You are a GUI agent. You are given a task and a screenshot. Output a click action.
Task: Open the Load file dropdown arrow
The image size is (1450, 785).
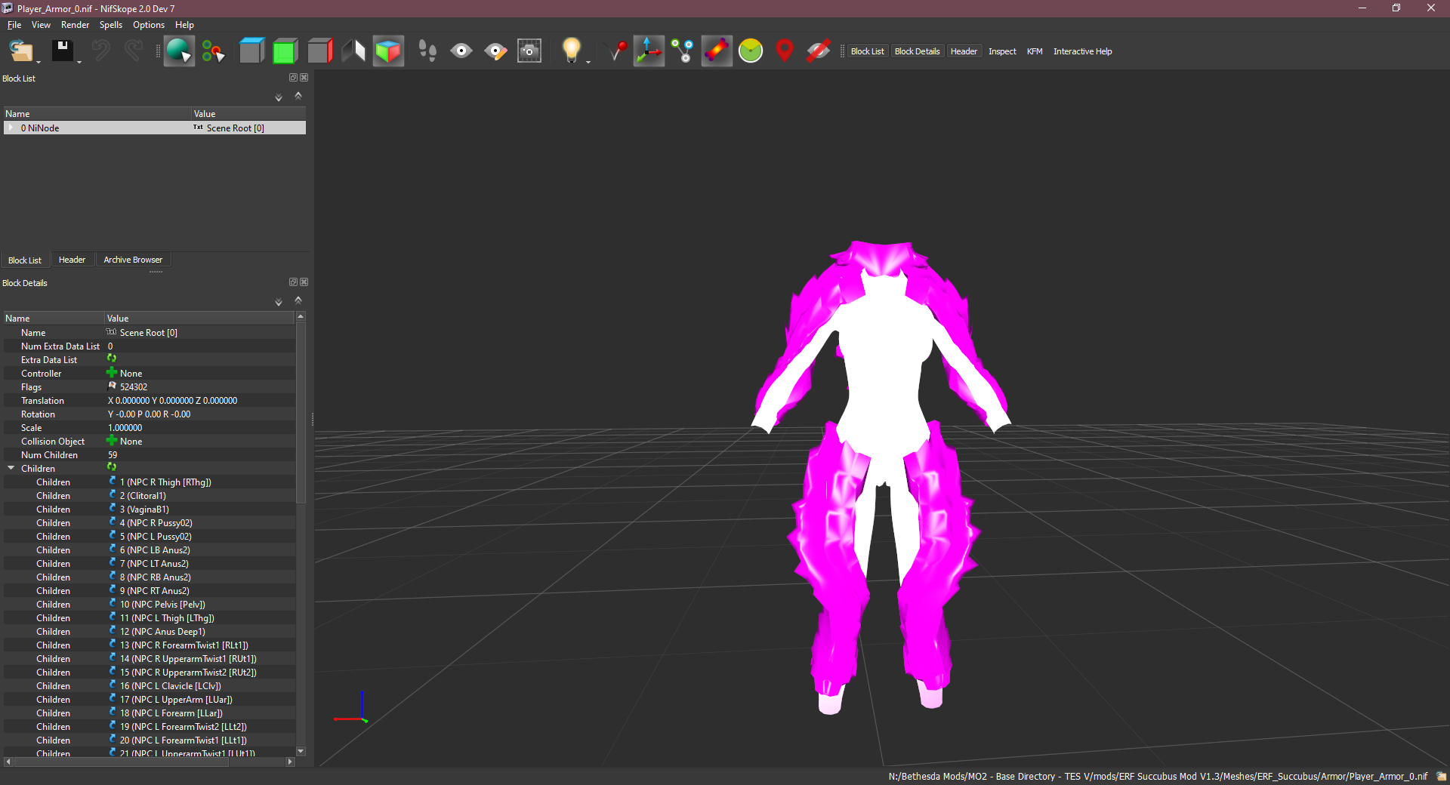39,61
